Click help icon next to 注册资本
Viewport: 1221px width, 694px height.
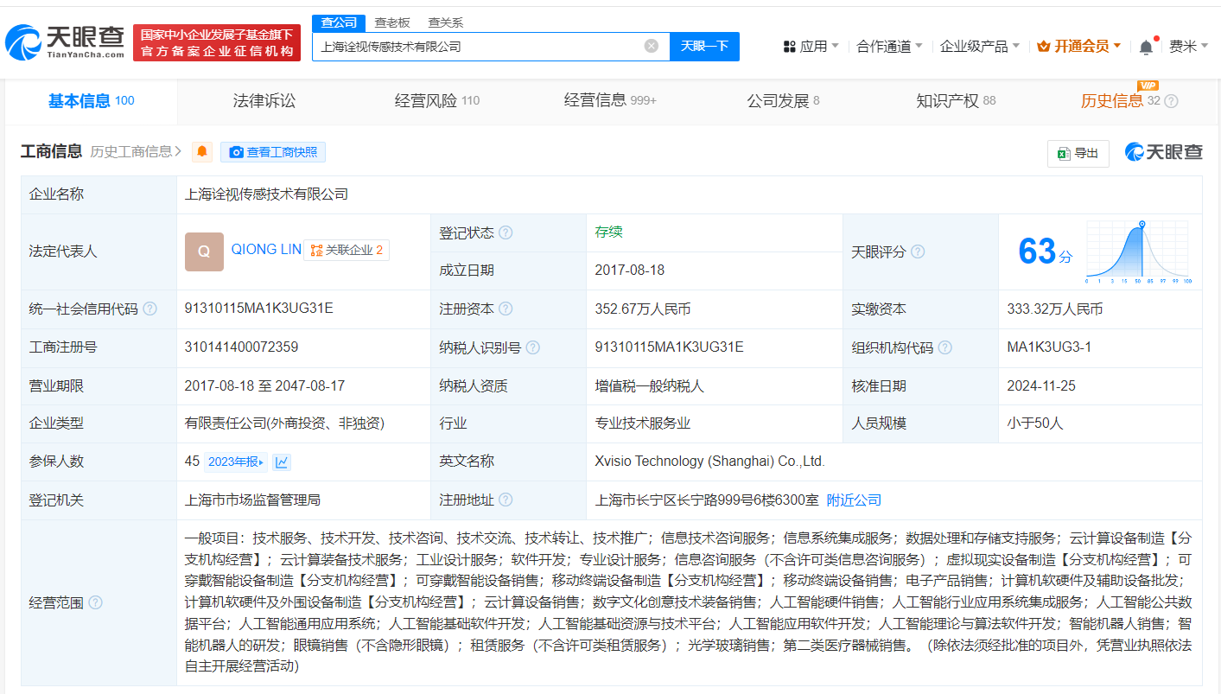pos(506,309)
